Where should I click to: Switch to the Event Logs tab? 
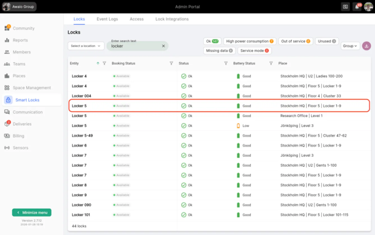107,19
